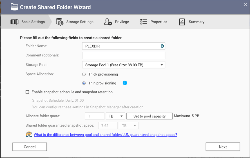This screenshot has height=158, width=250.
Task: Select Thin provisioning radio button
Action: (84, 83)
